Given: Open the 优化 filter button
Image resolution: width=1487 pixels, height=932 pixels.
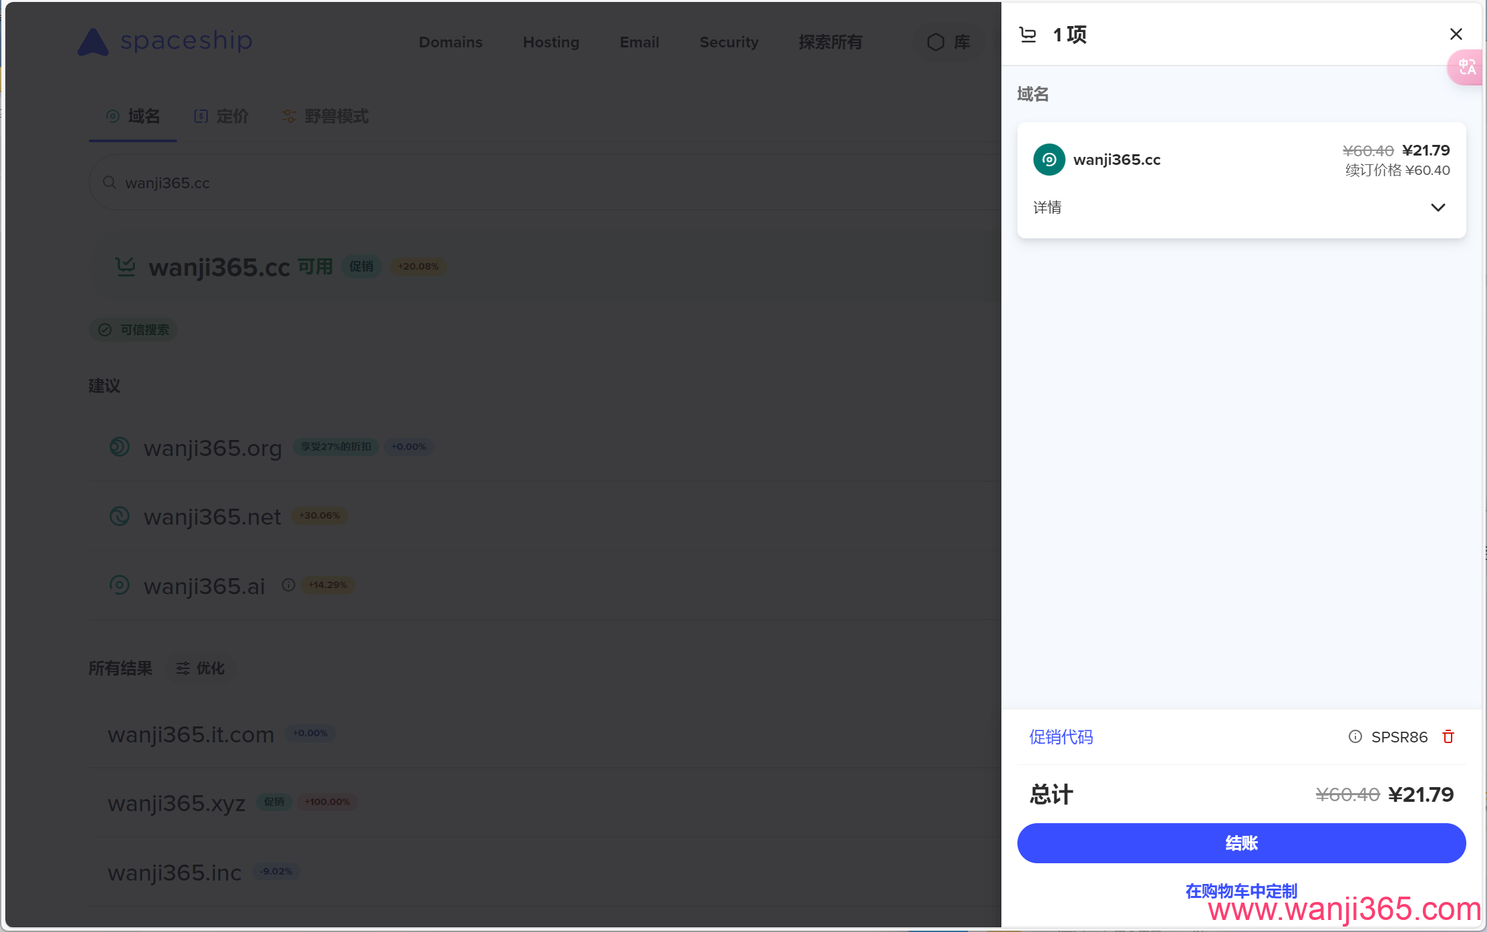Looking at the screenshot, I should pyautogui.click(x=200, y=668).
